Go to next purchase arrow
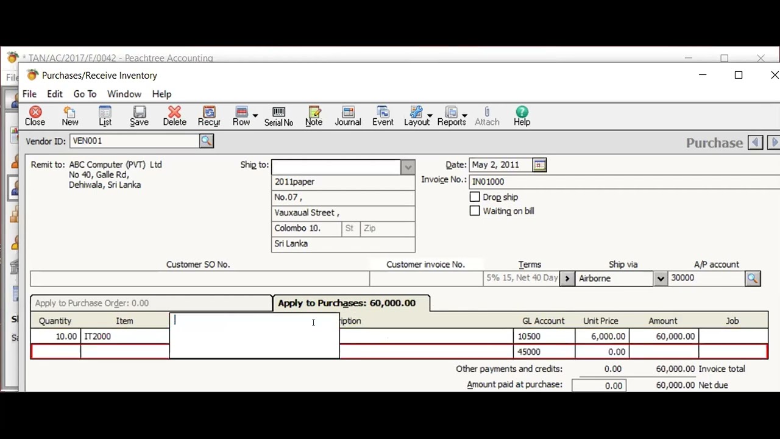The width and height of the screenshot is (780, 439). click(x=774, y=143)
